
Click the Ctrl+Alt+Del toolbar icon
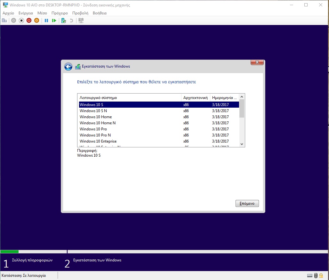tap(4, 21)
